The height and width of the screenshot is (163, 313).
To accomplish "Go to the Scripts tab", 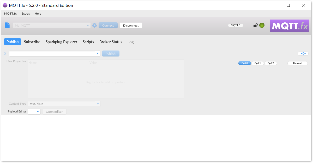I will pyautogui.click(x=88, y=42).
